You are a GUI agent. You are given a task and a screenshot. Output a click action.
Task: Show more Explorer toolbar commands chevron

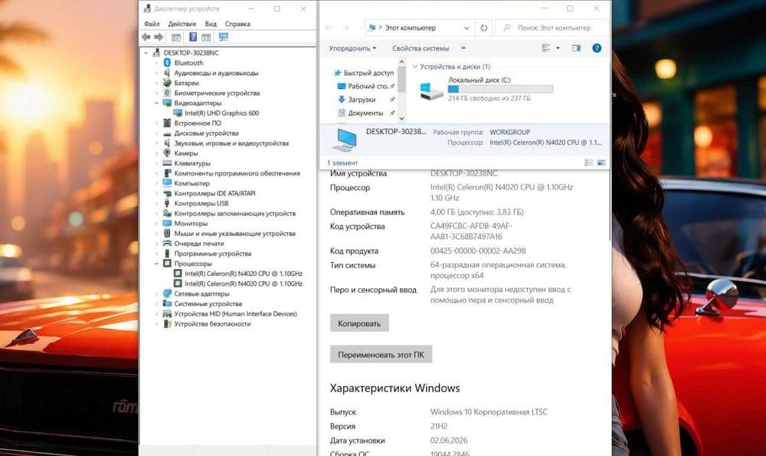[463, 48]
